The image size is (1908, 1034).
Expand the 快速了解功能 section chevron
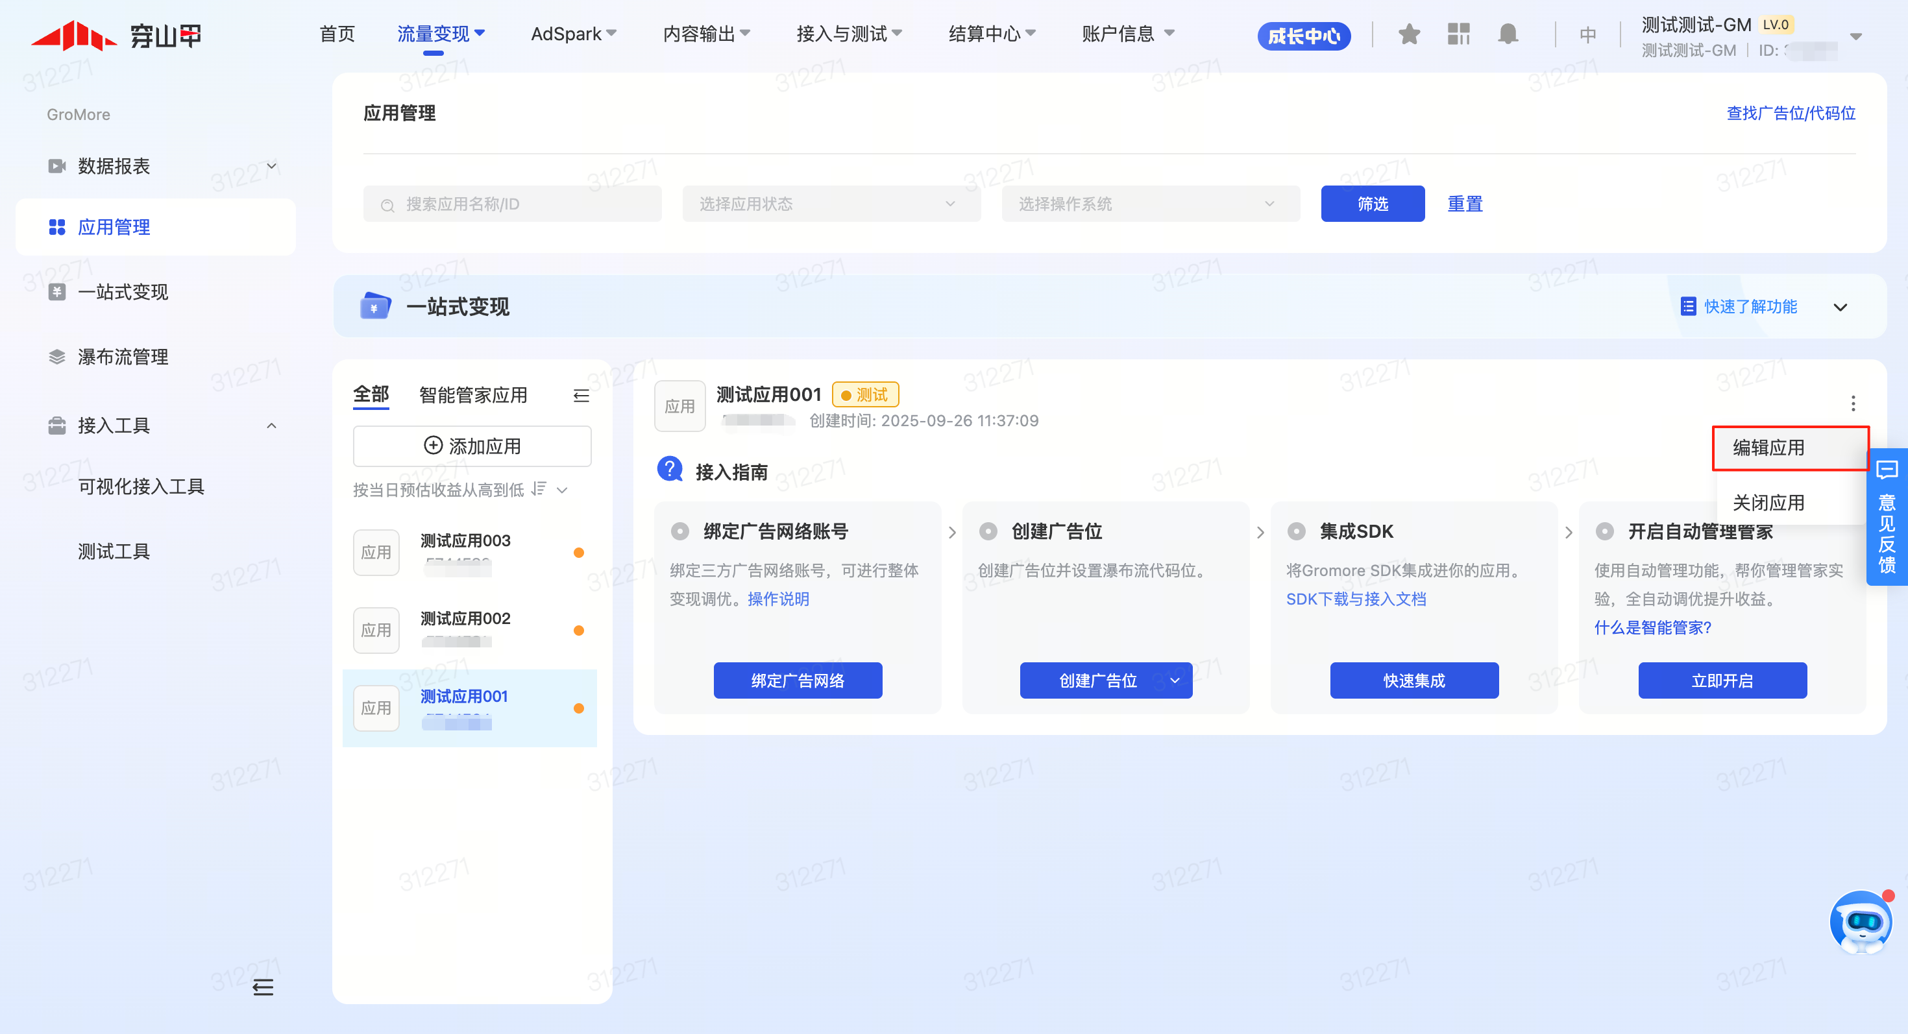(x=1841, y=307)
